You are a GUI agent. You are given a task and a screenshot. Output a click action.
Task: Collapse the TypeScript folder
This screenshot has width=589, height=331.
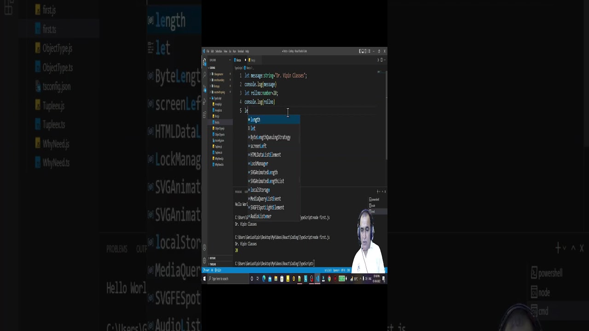[x=221, y=98]
